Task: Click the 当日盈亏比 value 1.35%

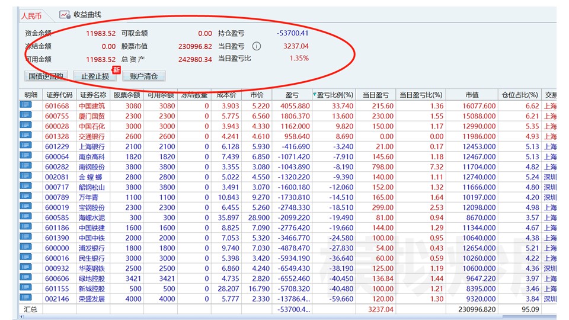Action: tap(299, 58)
